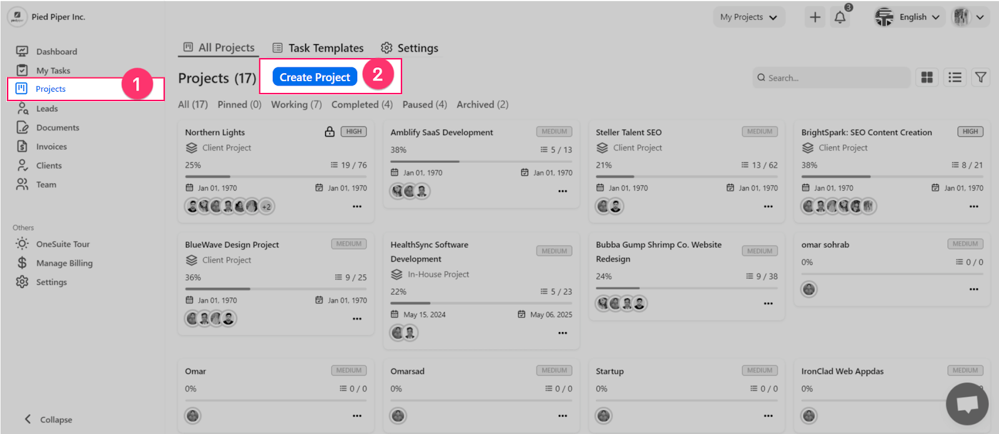Open Invoices in the sidebar

pos(51,147)
